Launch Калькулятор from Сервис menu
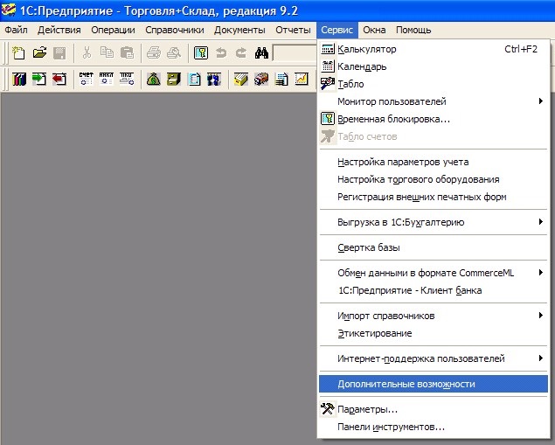This screenshot has height=445, width=555. point(434,49)
